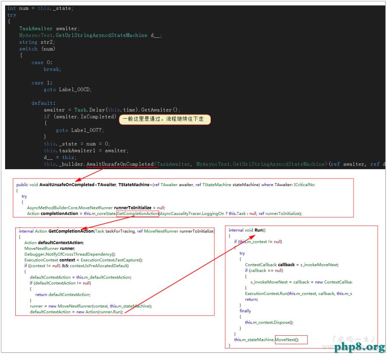Click the 'string str2;' declaration

tap(37, 42)
